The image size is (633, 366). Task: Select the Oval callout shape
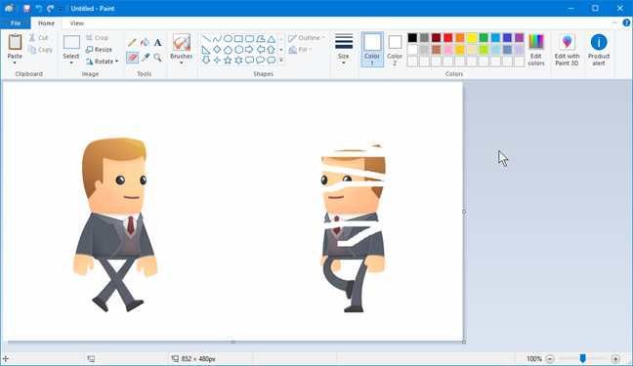pyautogui.click(x=261, y=61)
